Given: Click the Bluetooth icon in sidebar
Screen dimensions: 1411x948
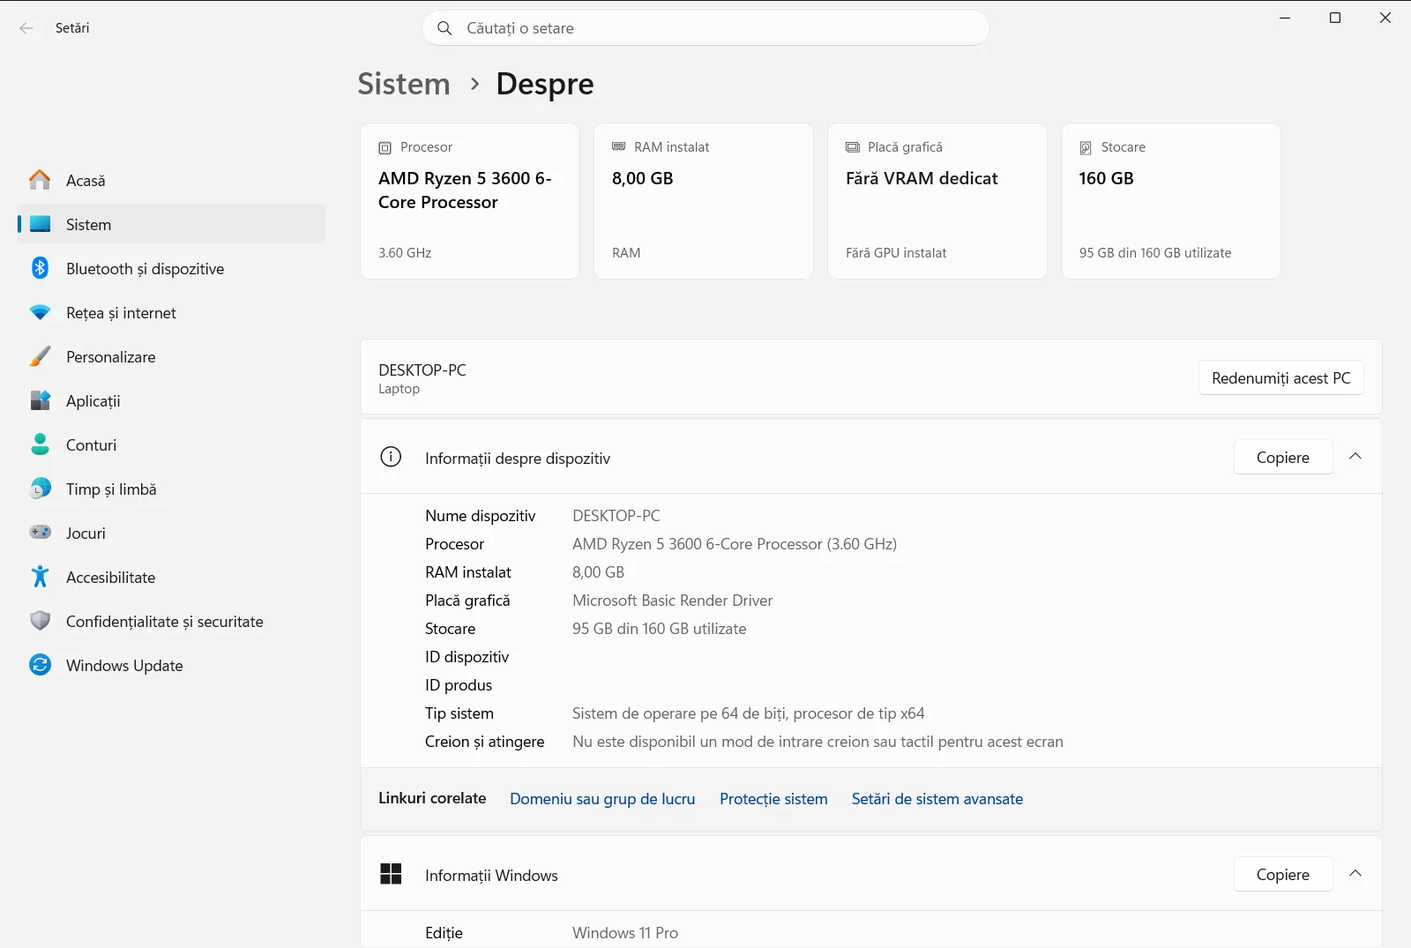Looking at the screenshot, I should [x=40, y=268].
